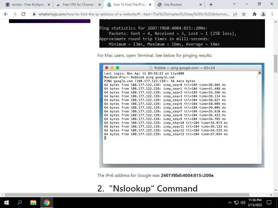278x208 pixels.
Task: Click the scroll right arrow
Action: (271, 195)
